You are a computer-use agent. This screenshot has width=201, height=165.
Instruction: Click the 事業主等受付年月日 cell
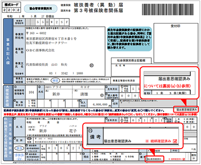click(124, 80)
